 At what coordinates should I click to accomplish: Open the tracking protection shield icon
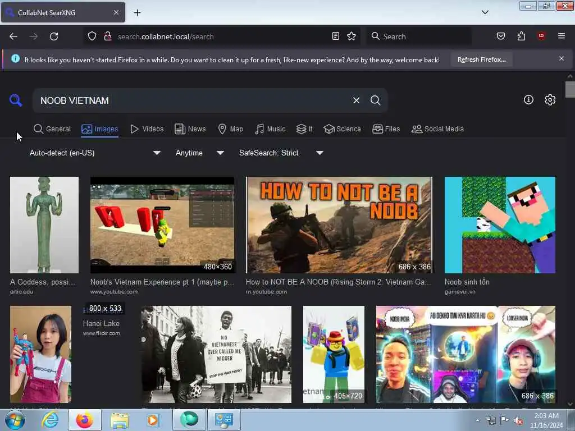(x=92, y=36)
